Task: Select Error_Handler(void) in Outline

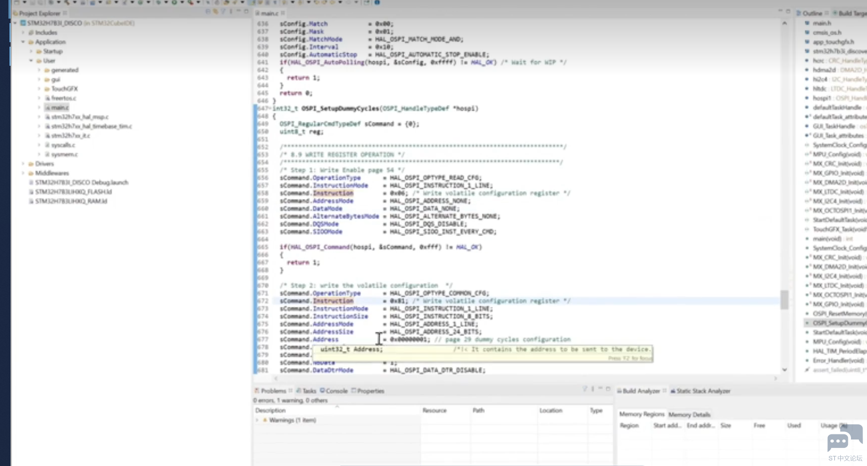Action: [838, 361]
